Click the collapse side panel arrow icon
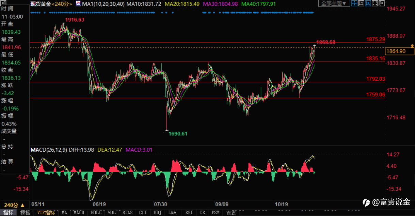 pos(382,3)
